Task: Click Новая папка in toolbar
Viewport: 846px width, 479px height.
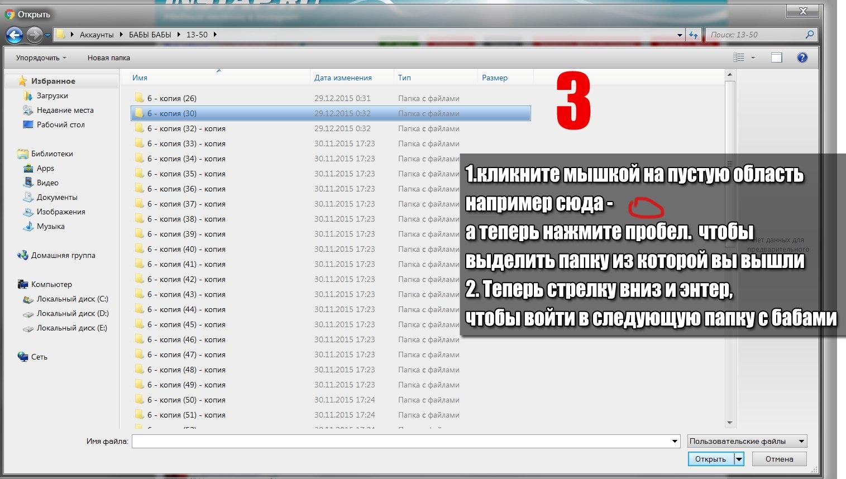Action: point(108,58)
